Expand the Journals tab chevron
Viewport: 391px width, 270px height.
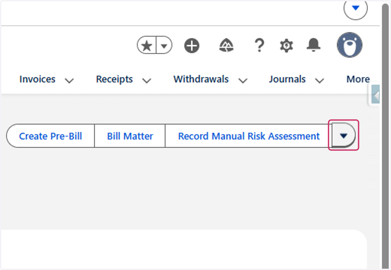(x=320, y=80)
